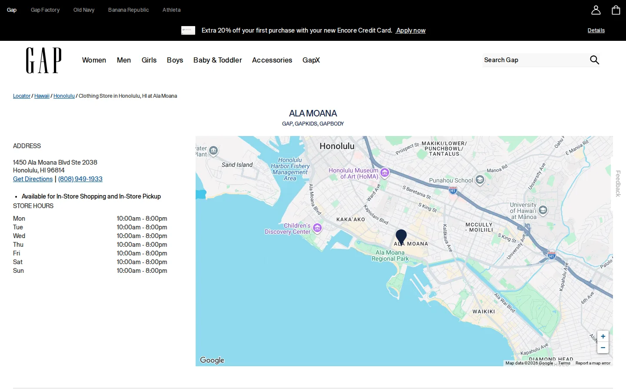Image resolution: width=626 pixels, height=391 pixels.
Task: Open the shopping bag icon
Action: coord(616,10)
